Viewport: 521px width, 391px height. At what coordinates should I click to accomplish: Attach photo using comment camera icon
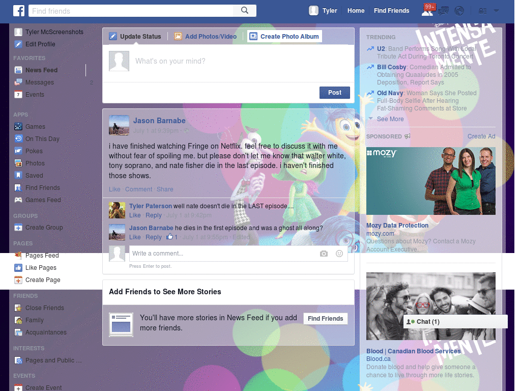point(324,254)
